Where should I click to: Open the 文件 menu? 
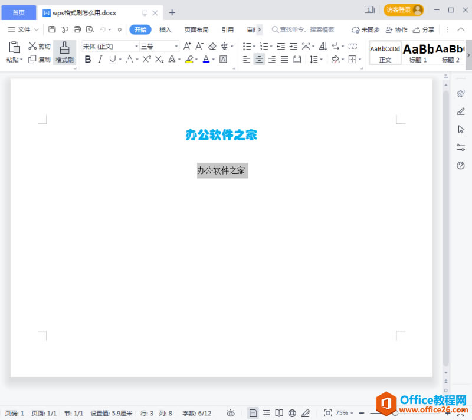(x=23, y=29)
